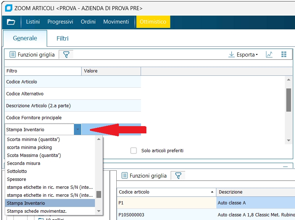Select Codice Fornitore principale filter row
The image size is (295, 220).
(x=73, y=118)
